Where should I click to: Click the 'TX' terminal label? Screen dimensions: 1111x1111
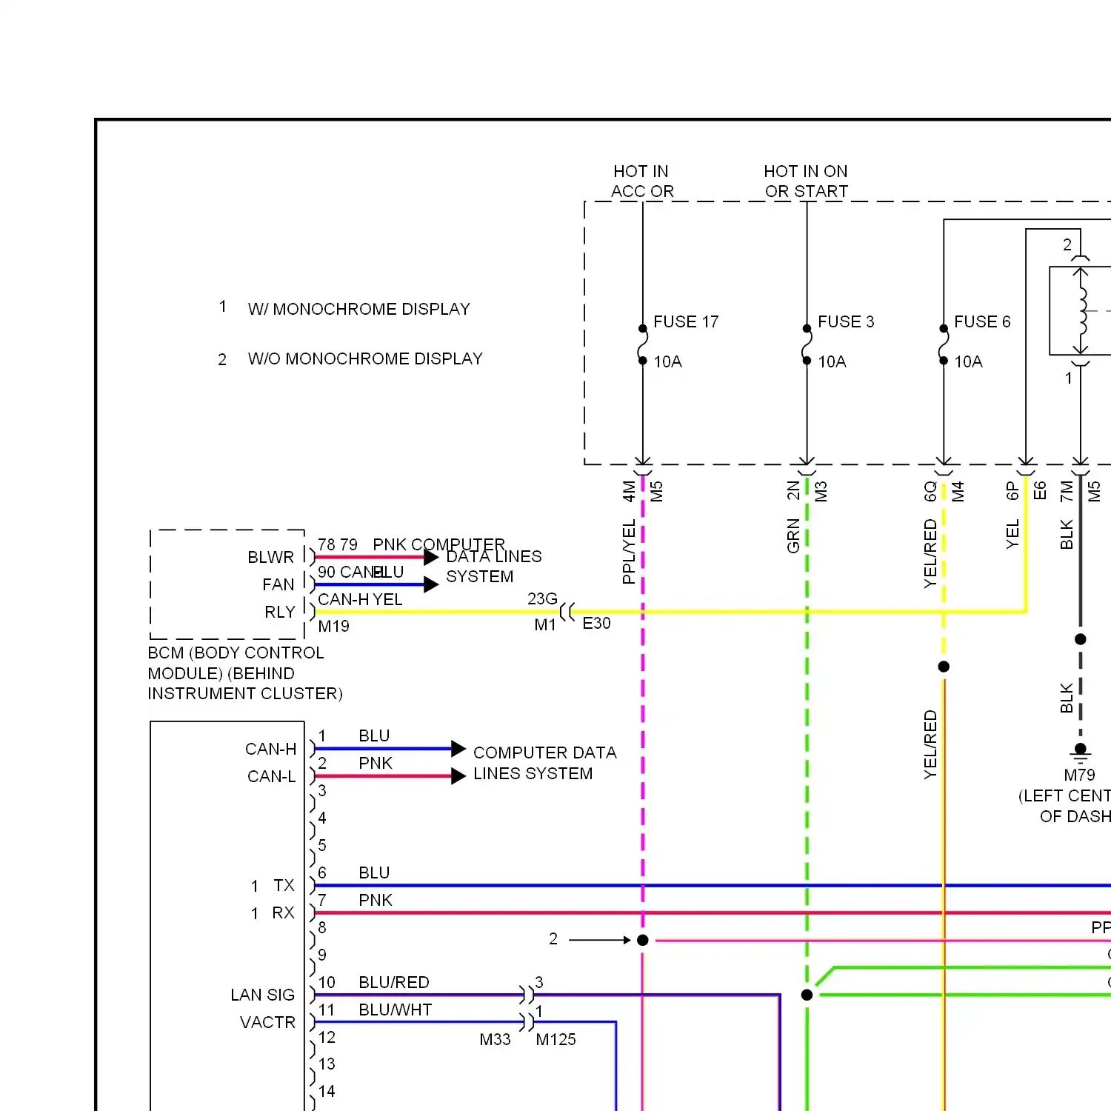point(284,885)
